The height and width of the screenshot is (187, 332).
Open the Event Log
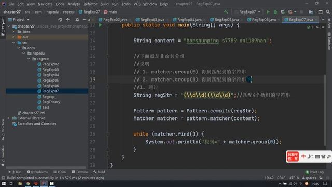coord(314,172)
